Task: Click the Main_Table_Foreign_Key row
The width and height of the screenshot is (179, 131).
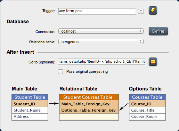Action: (89, 104)
